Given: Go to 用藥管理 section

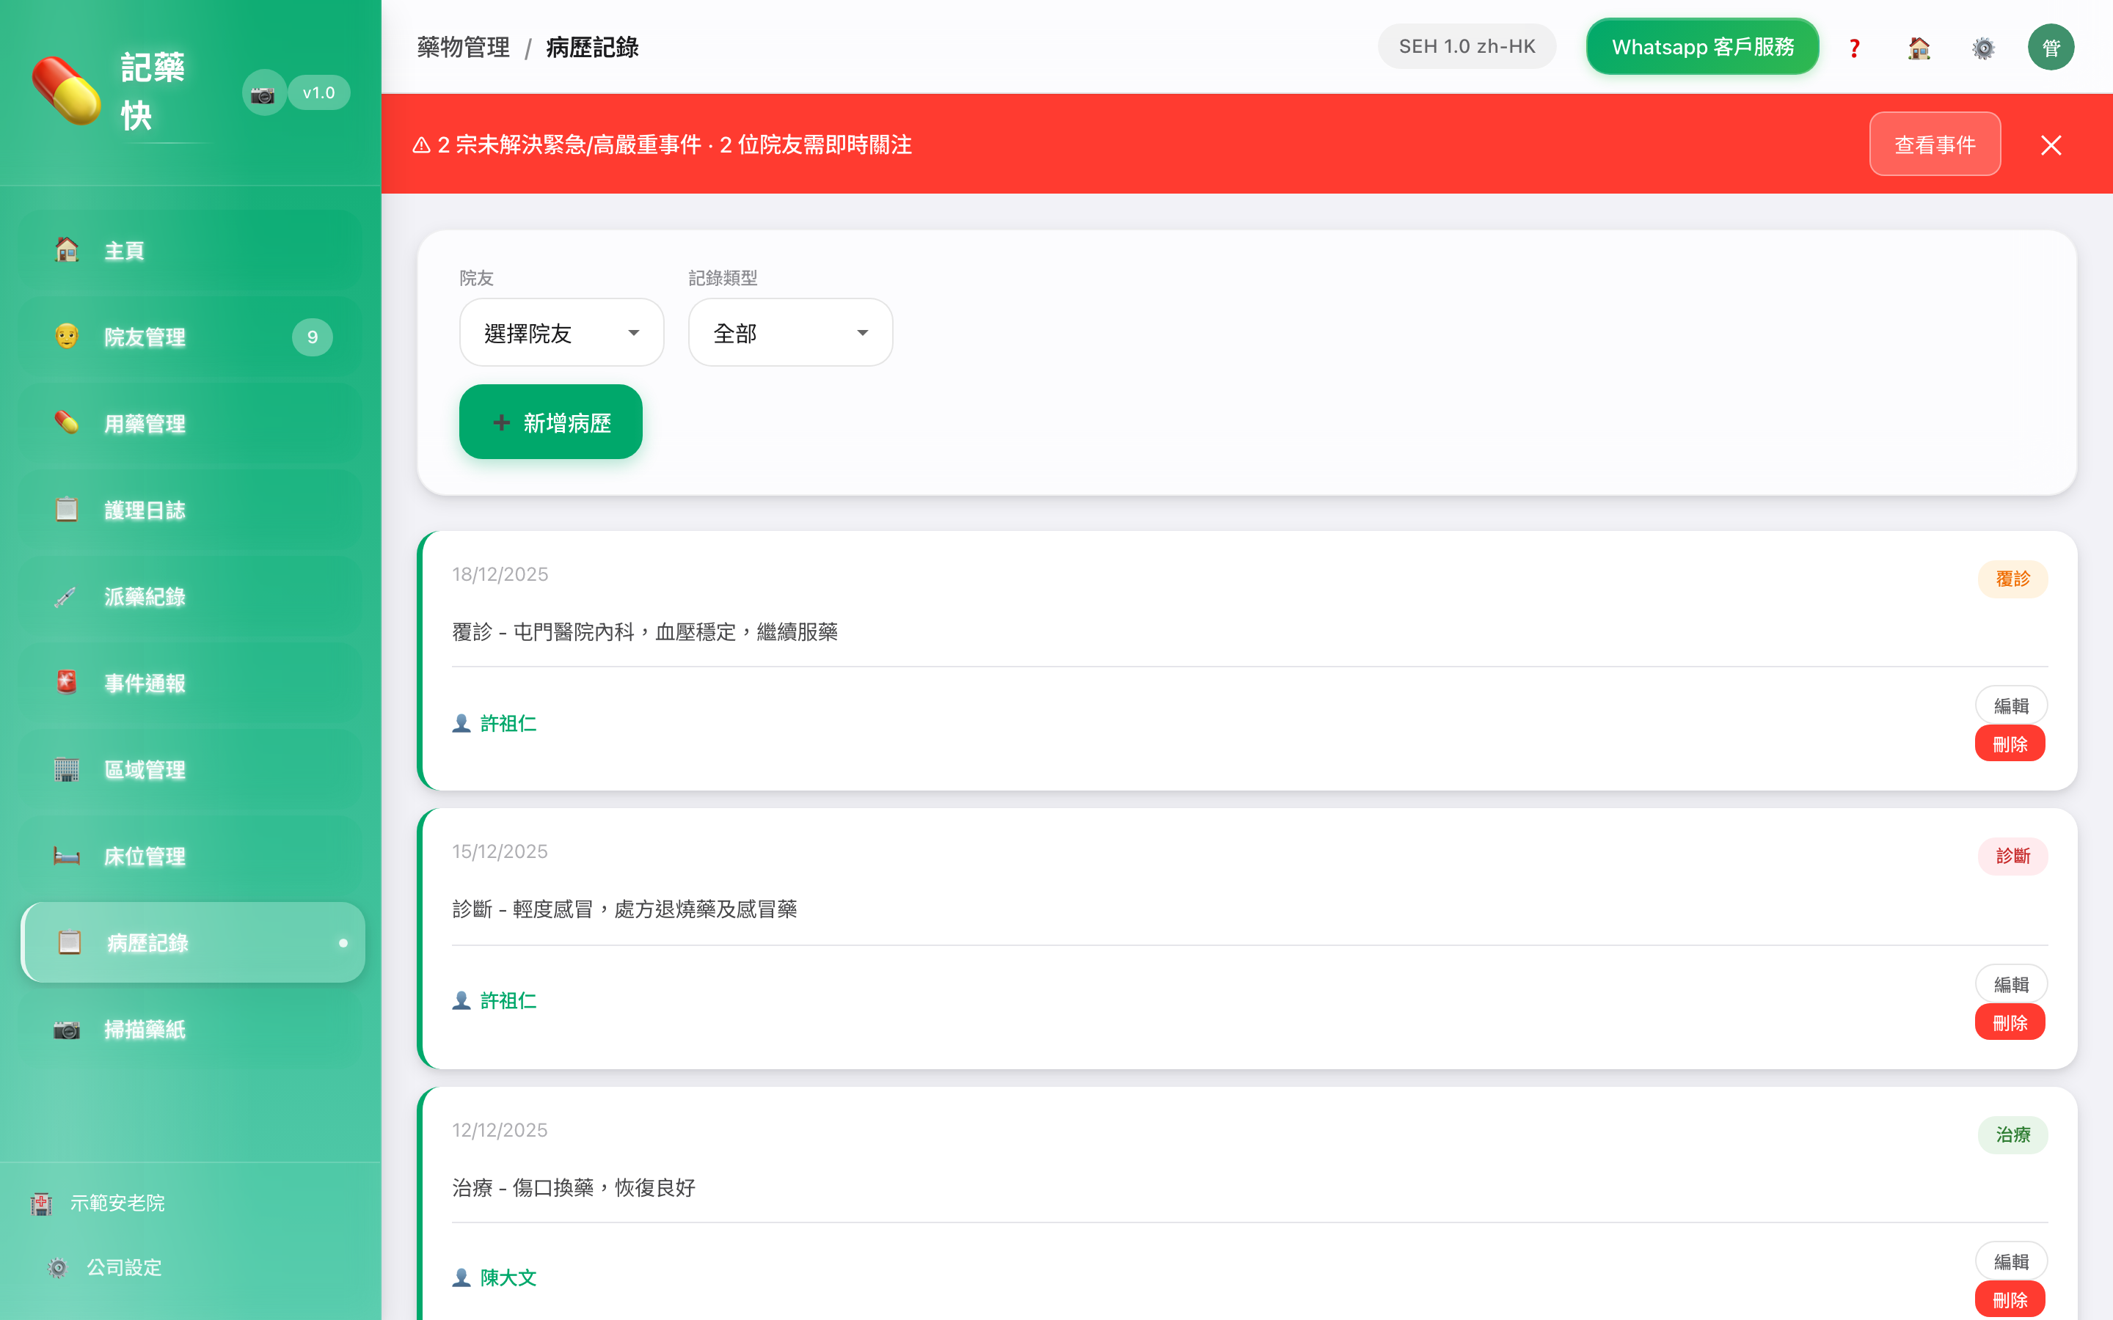Looking at the screenshot, I should 191,423.
